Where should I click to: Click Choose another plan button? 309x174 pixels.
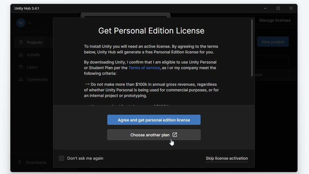tap(154, 135)
